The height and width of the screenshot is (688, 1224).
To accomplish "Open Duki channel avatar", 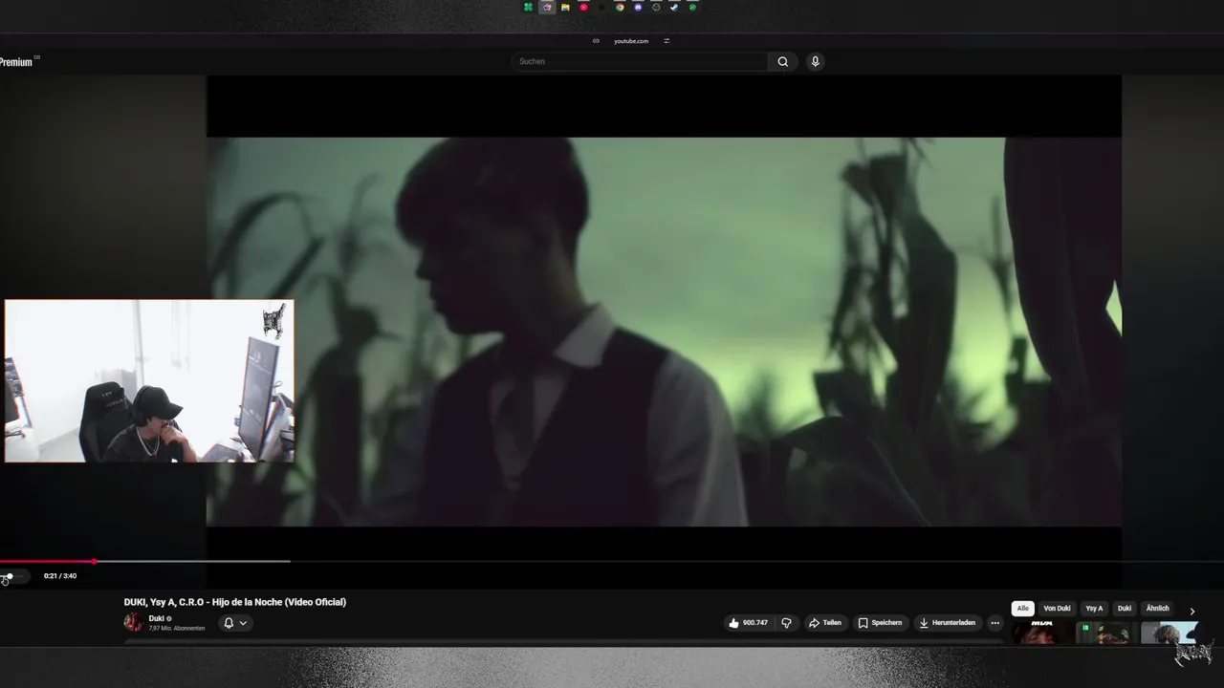I will click(x=133, y=623).
